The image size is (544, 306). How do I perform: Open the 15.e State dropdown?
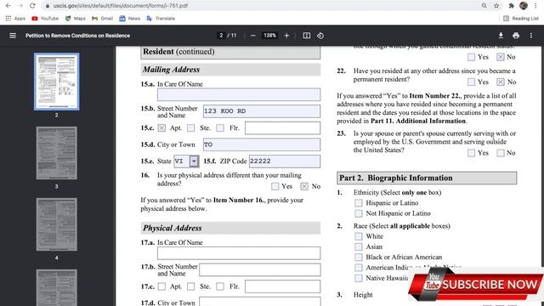194,161
